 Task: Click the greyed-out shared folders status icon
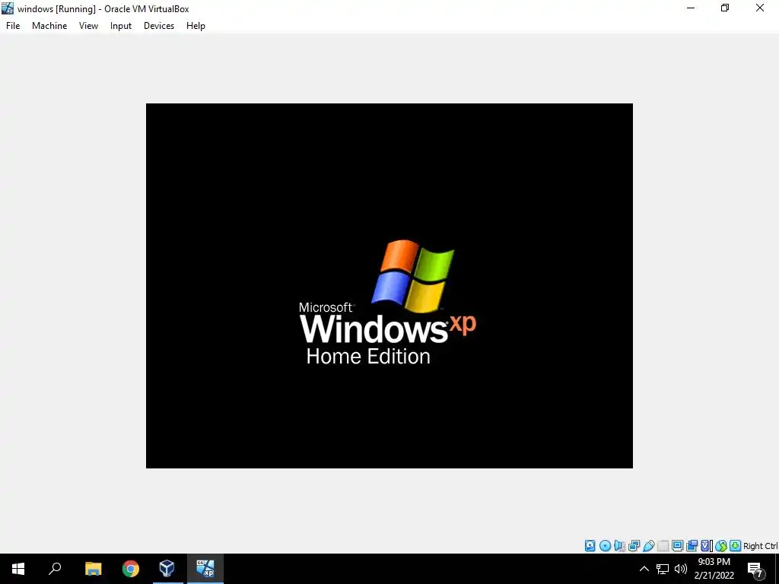tap(663, 546)
